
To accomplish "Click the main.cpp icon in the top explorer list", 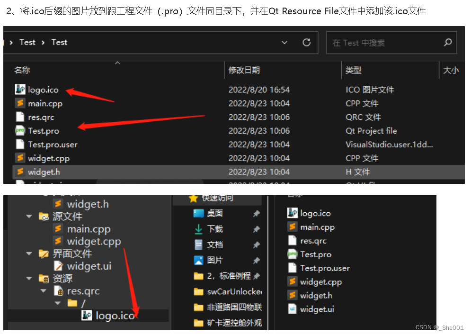I will coord(20,103).
